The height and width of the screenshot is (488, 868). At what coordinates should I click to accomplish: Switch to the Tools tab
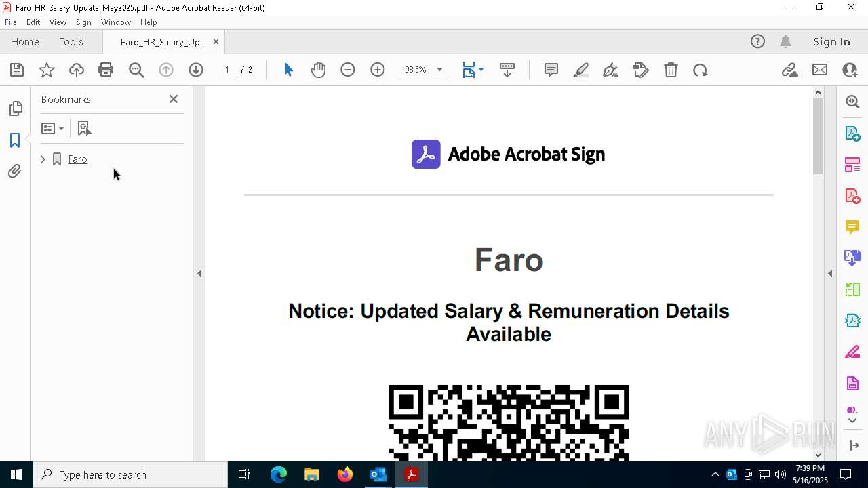point(71,41)
